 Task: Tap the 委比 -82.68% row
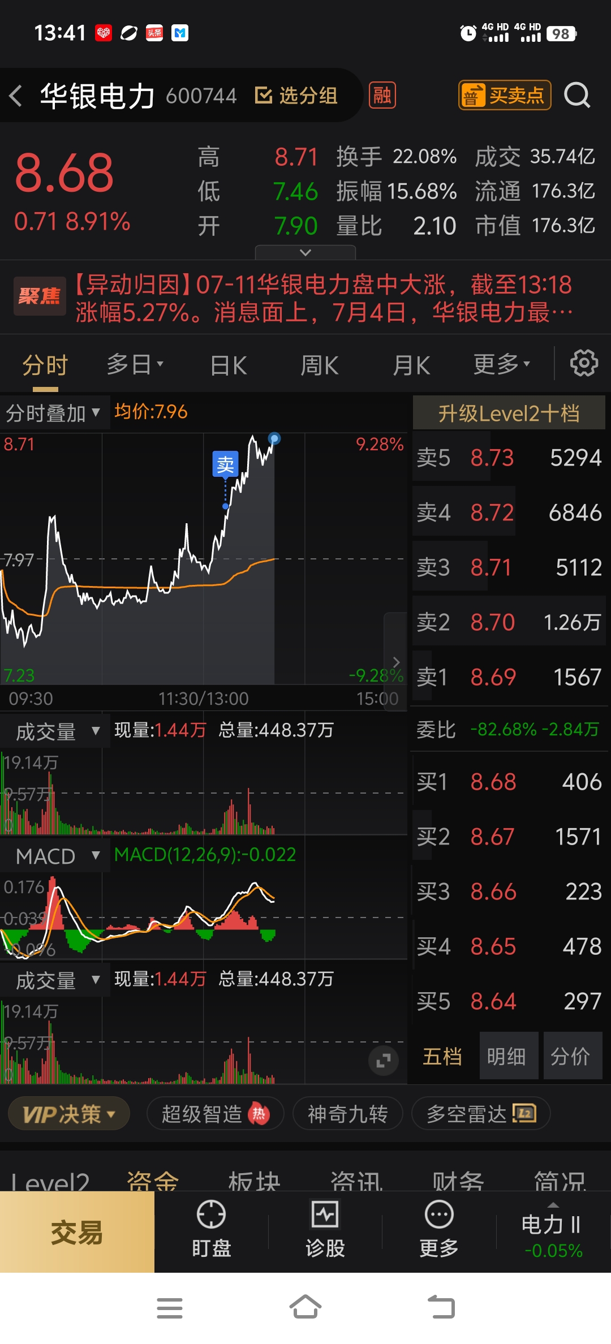click(x=508, y=729)
